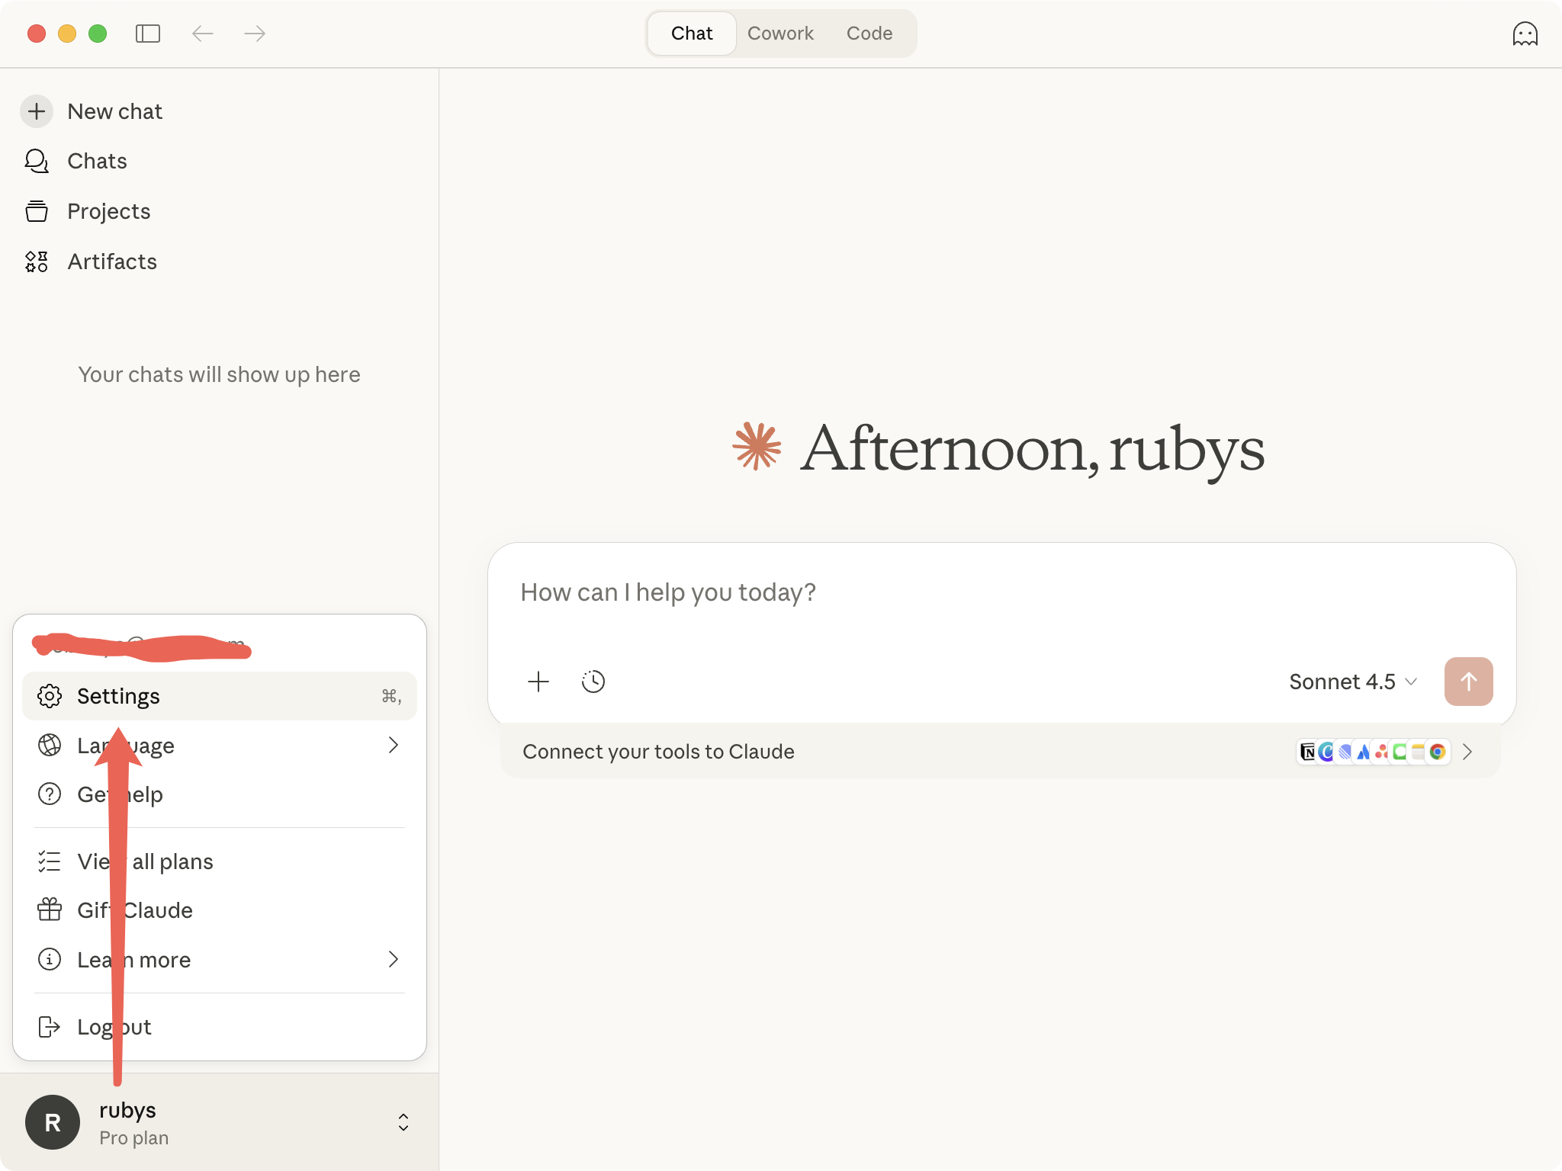The width and height of the screenshot is (1562, 1171).
Task: Click the ghost incognito chat icon
Action: (x=1524, y=34)
